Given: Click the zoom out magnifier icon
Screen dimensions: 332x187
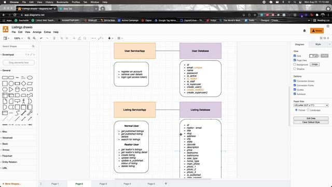Looking at the screenshot, I should click(34, 38).
